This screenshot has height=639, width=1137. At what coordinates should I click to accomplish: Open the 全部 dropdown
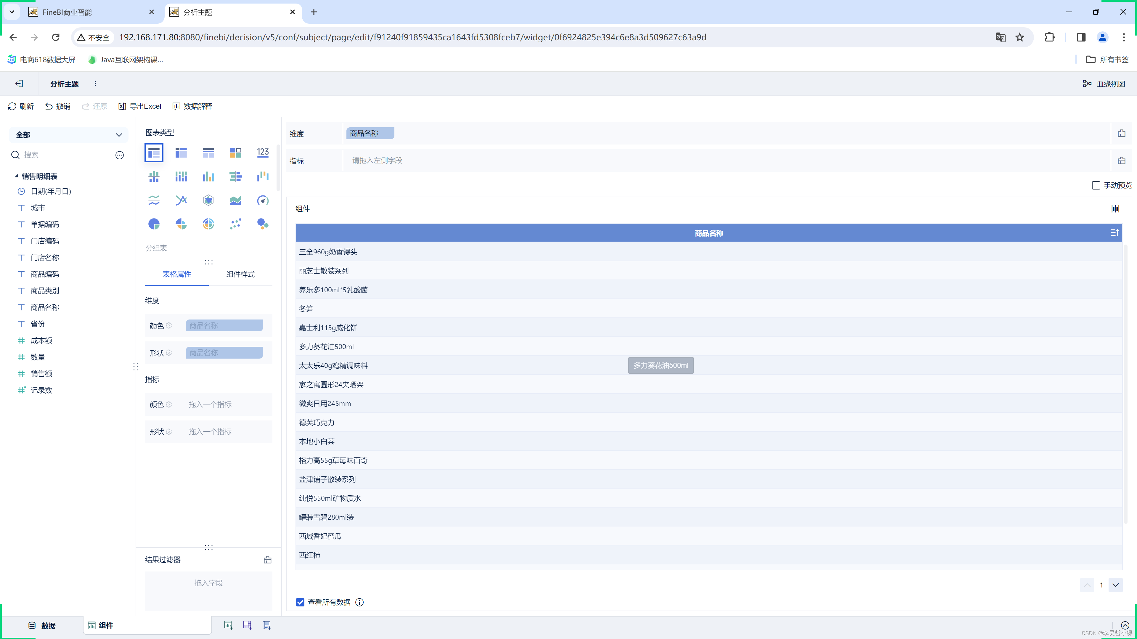tap(68, 135)
